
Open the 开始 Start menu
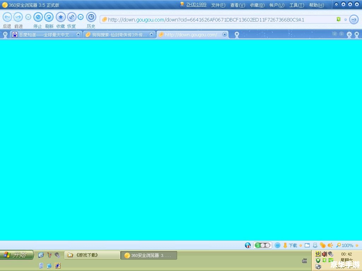coord(17,255)
